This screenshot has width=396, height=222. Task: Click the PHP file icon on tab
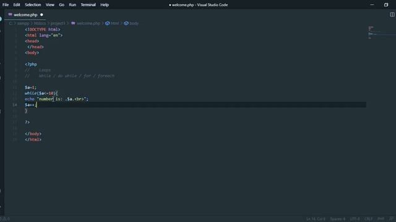[10, 15]
